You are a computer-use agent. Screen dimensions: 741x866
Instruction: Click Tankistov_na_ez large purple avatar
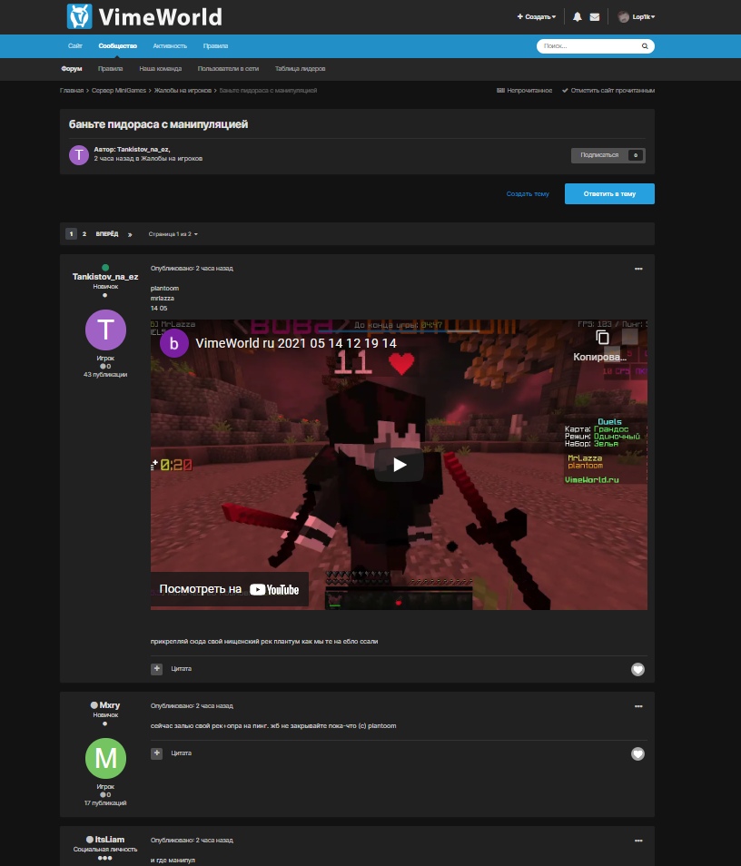[105, 330]
